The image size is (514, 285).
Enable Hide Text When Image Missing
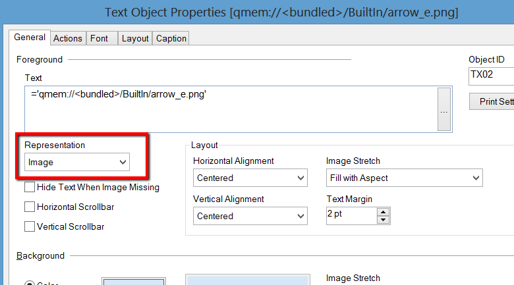pyautogui.click(x=30, y=187)
